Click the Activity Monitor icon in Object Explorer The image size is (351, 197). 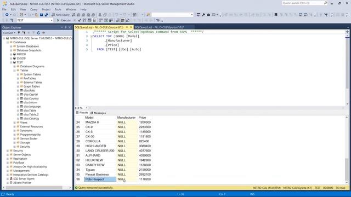pyautogui.click(x=43, y=33)
